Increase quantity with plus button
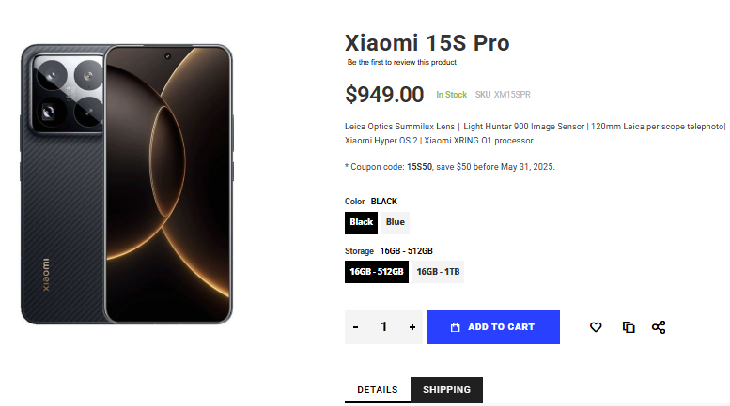Image resolution: width=730 pixels, height=406 pixels. 412,327
